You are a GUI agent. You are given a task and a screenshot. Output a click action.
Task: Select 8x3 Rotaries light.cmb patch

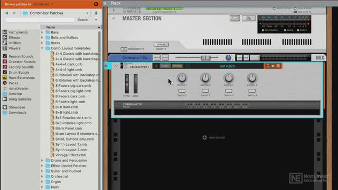click(73, 123)
